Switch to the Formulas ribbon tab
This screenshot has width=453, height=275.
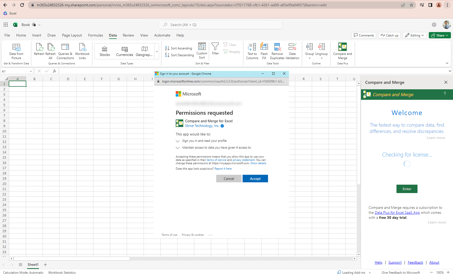tap(95, 35)
